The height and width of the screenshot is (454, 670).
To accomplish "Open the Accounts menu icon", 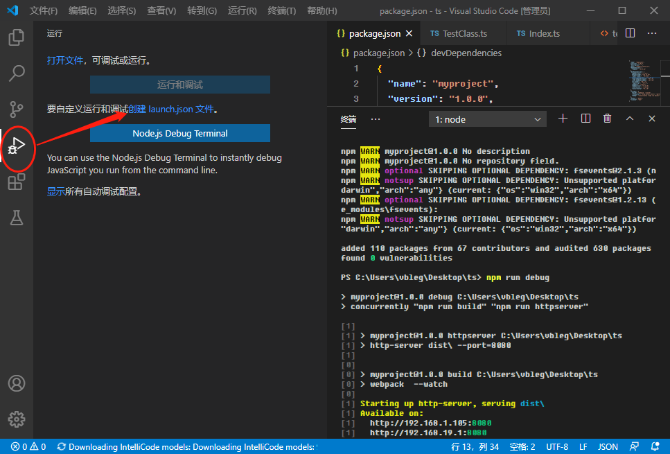I will click(16, 383).
